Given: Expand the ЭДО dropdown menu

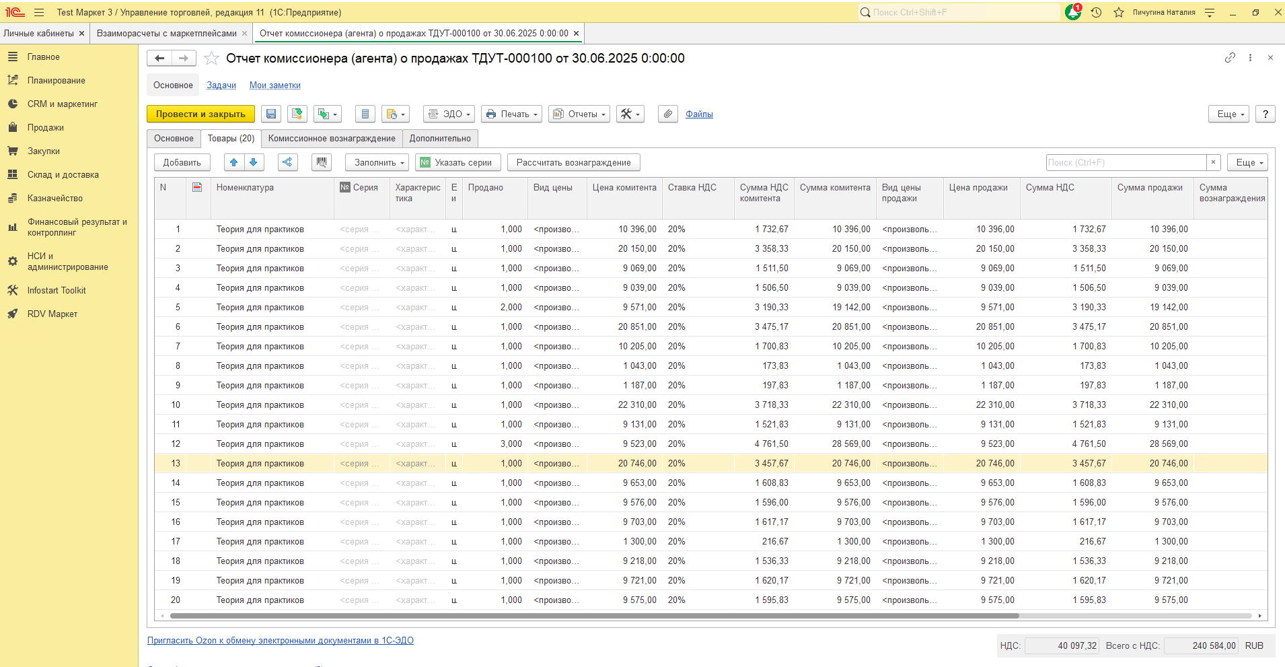Looking at the screenshot, I should 449,114.
